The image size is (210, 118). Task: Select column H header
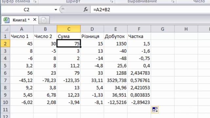pyautogui.click(x=186, y=29)
